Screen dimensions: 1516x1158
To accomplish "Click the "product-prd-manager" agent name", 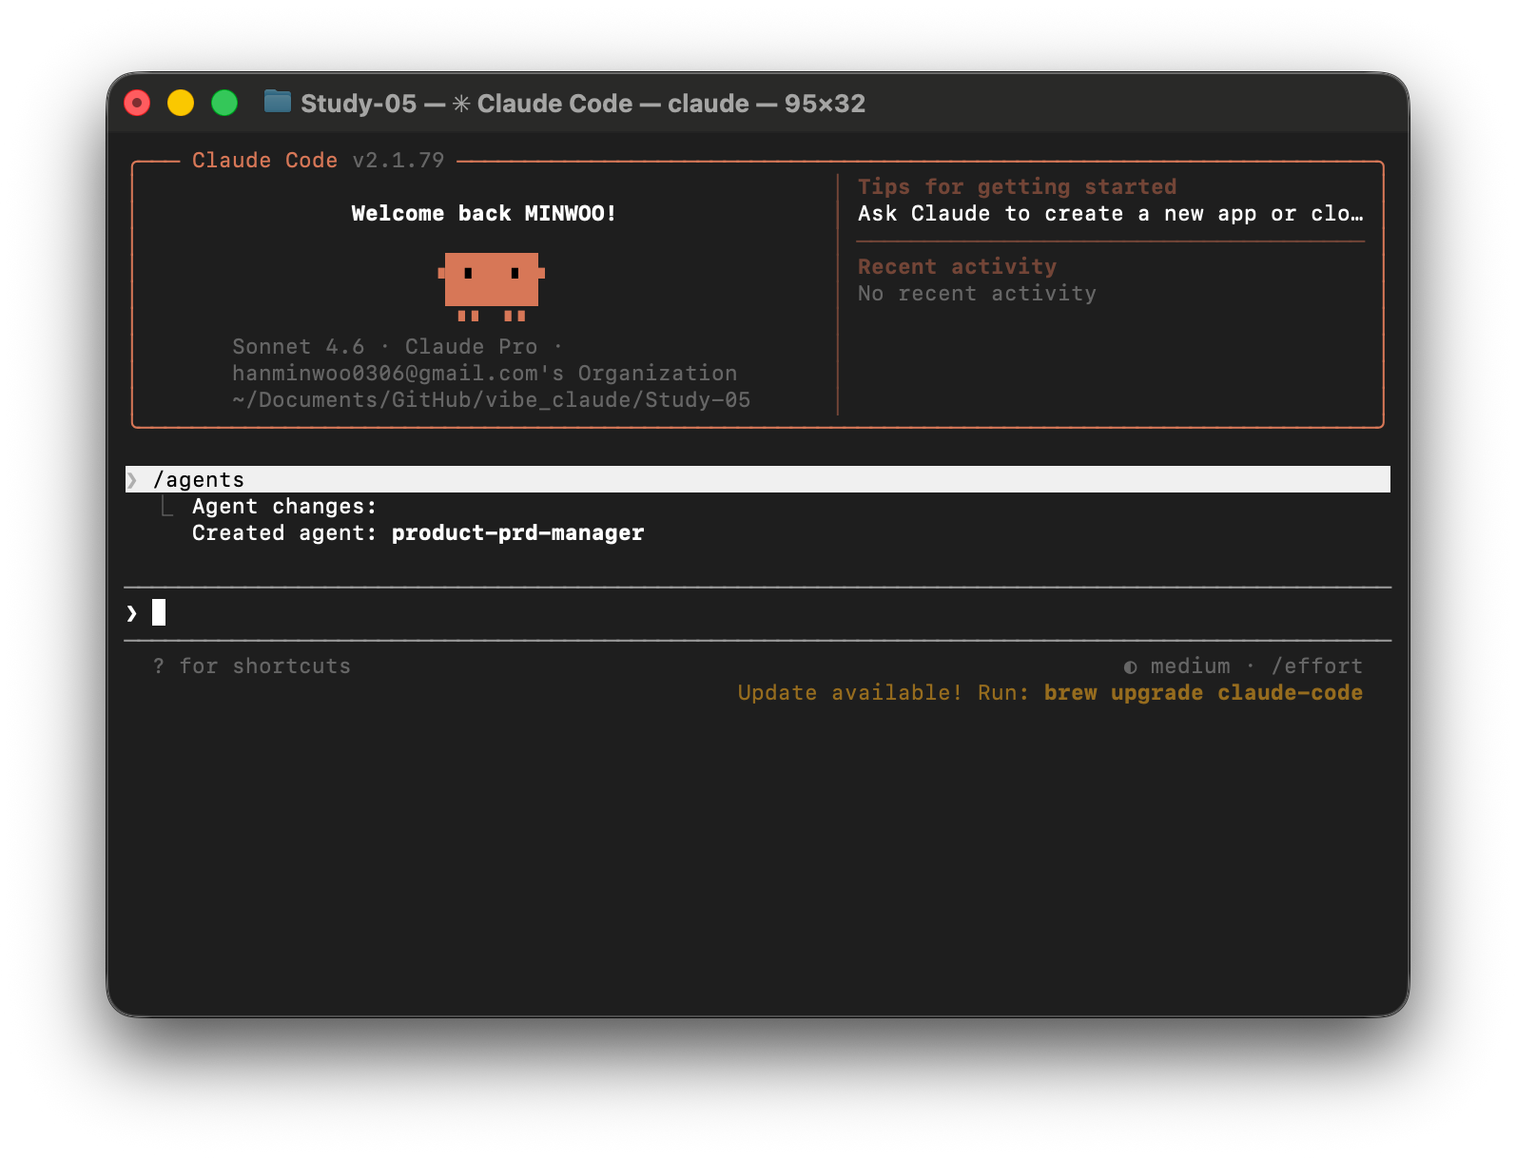I will (517, 533).
